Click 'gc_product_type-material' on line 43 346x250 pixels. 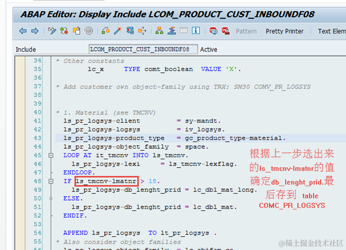233,138
